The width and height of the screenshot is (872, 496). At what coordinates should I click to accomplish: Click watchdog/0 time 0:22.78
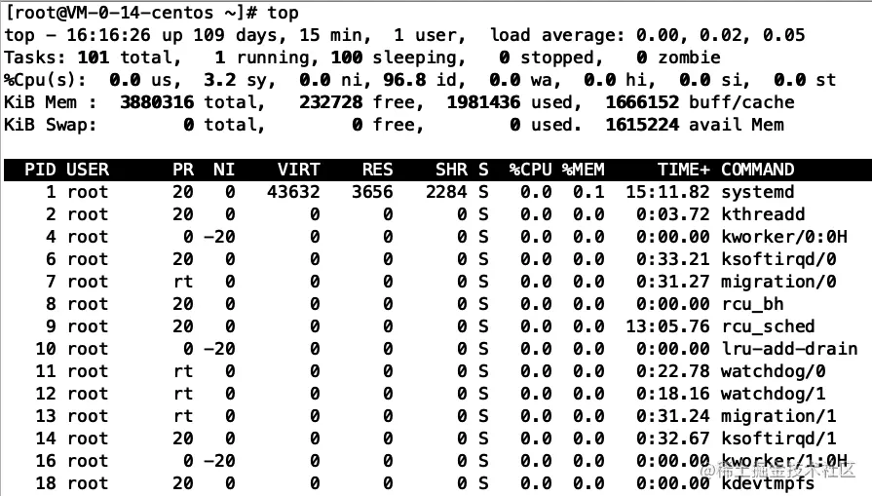673,371
